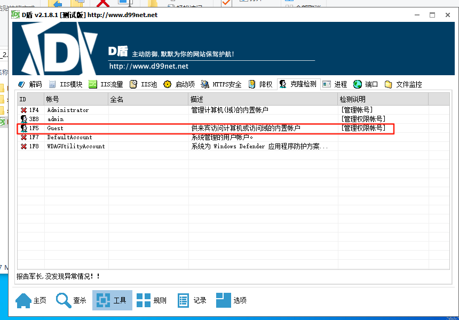The width and height of the screenshot is (459, 320).
Task: Click [管理权限帐号] in the Guest row
Action: pos(363,128)
